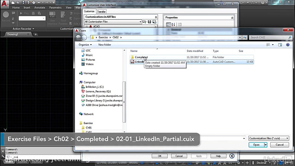Viewport: 295px width, 166px height.
Task: Open the action macro name dropdown
Action: (x=44, y=18)
